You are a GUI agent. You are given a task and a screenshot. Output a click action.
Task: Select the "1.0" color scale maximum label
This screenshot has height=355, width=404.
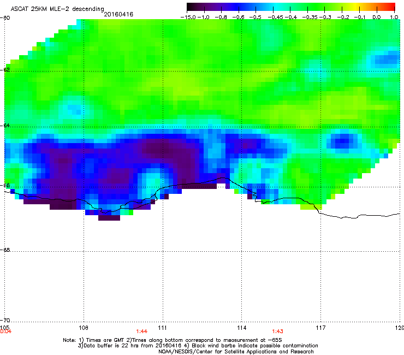point(394,17)
